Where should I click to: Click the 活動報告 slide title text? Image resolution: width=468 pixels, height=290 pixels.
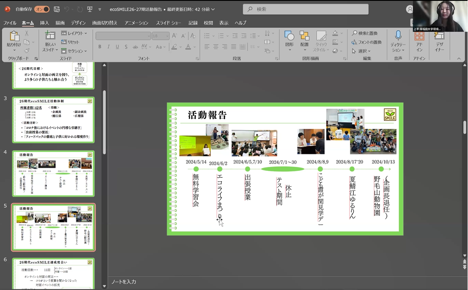click(x=207, y=115)
